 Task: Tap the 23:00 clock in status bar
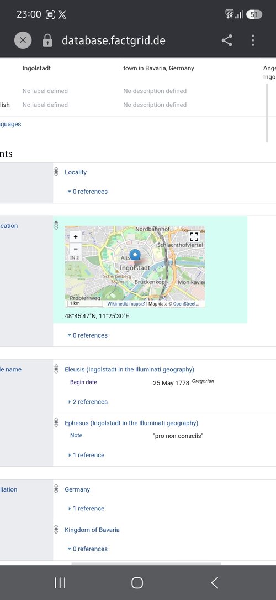pos(29,14)
